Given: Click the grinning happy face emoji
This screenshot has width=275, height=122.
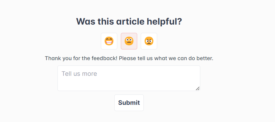Looking at the screenshot, I should coord(109,41).
